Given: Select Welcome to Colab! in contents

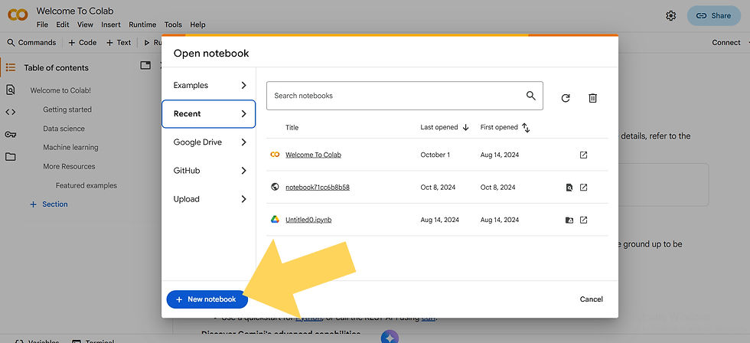Looking at the screenshot, I should pos(60,90).
